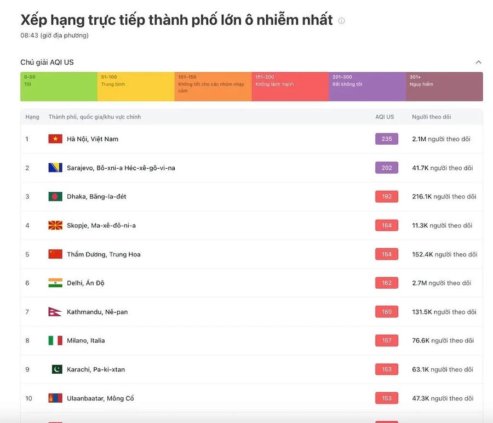Click the Người theo dõi column header

[432, 117]
